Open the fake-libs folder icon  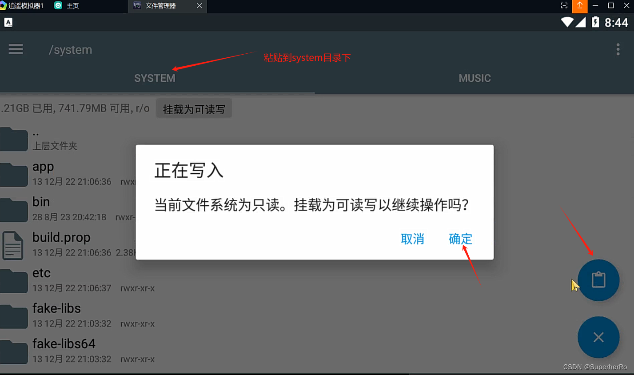tap(14, 316)
